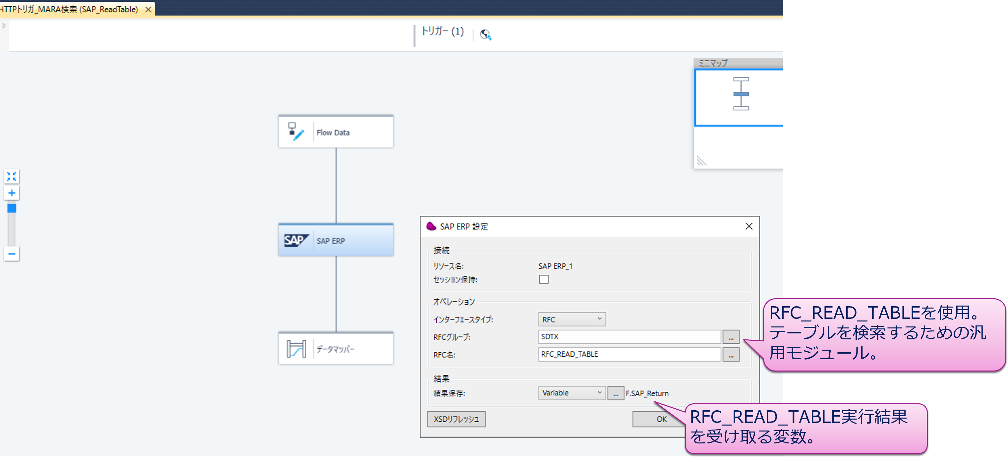Click the ミニマップ resize grip

coord(701,160)
